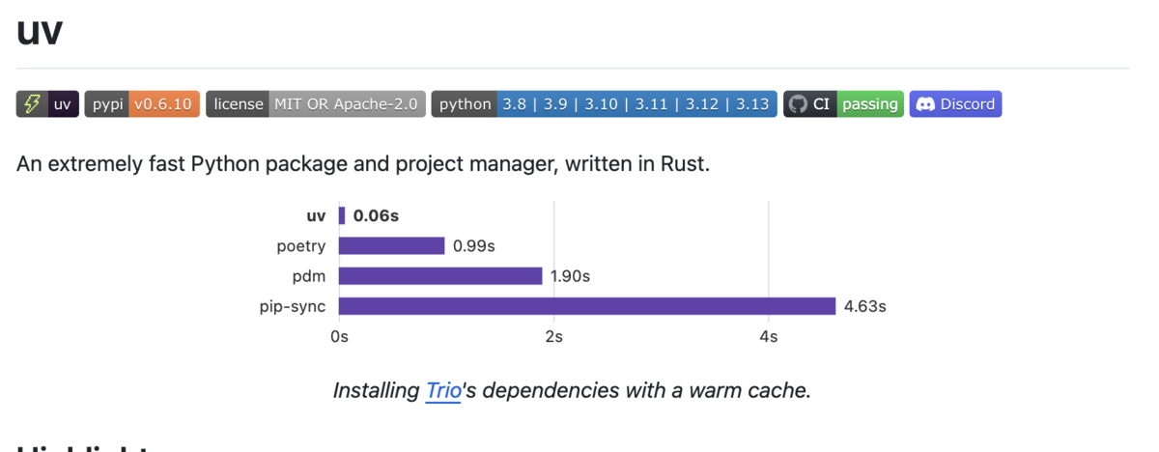Click the pdm chart label
The image size is (1159, 452).
coord(309,276)
